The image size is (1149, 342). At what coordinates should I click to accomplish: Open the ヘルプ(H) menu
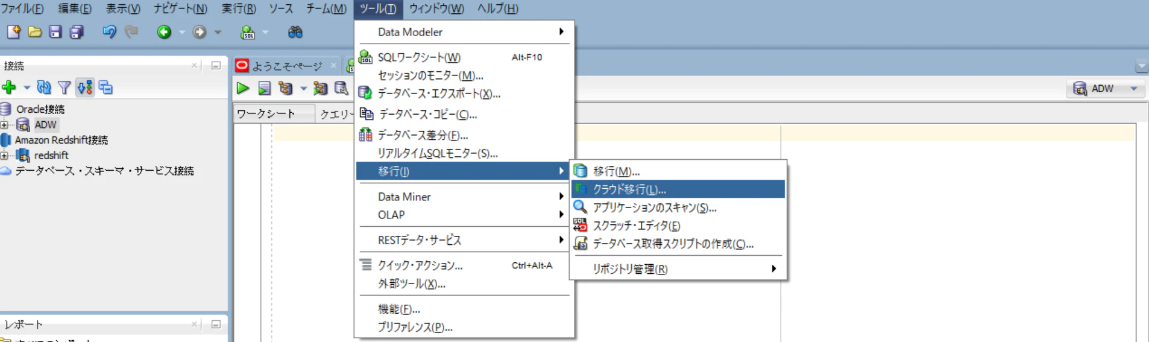coord(497,8)
